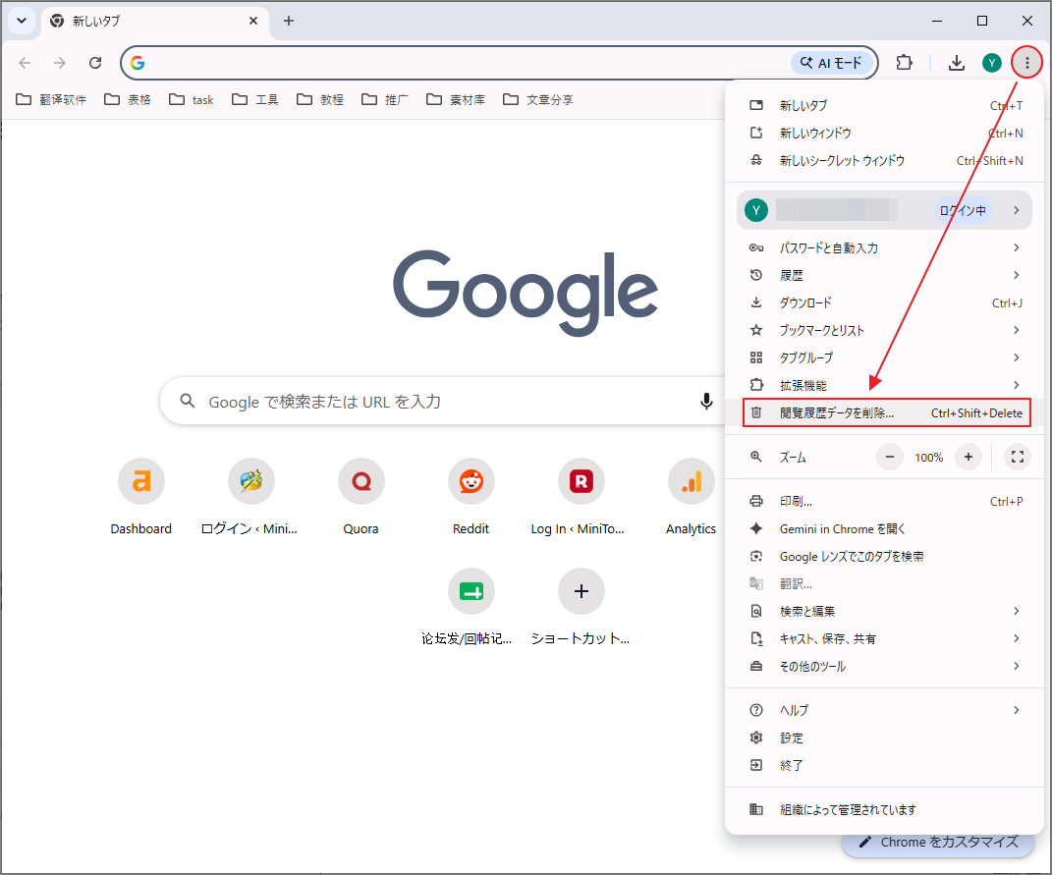The height and width of the screenshot is (875, 1052).
Task: Go back with the back arrow
Action: tap(25, 63)
